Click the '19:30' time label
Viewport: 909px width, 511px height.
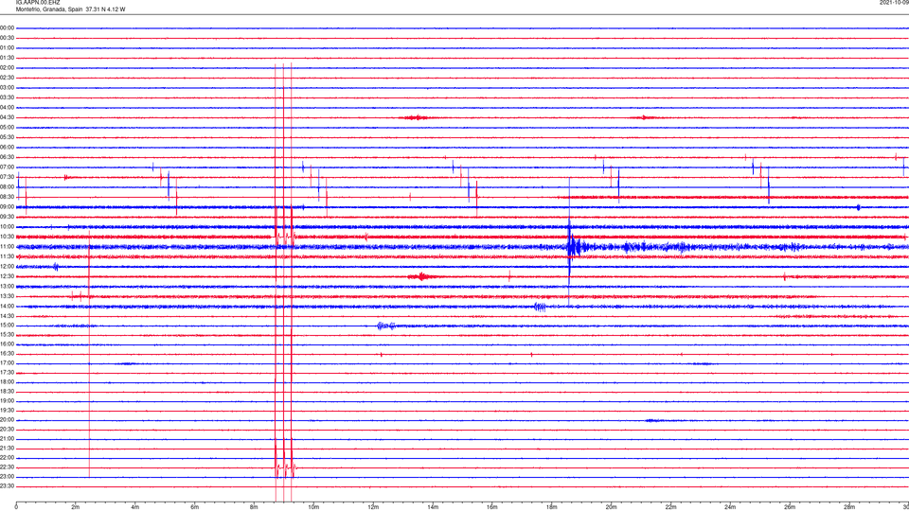point(8,410)
